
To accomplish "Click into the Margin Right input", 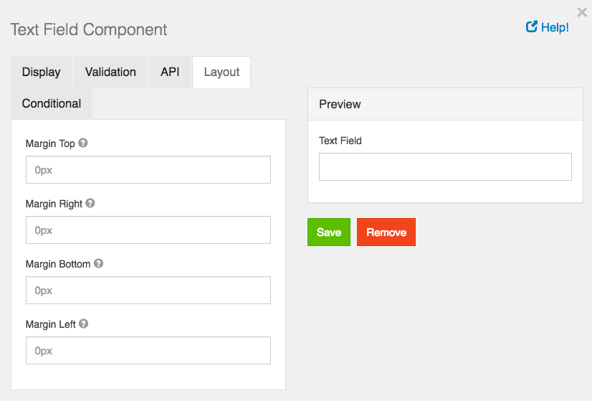I will click(148, 230).
